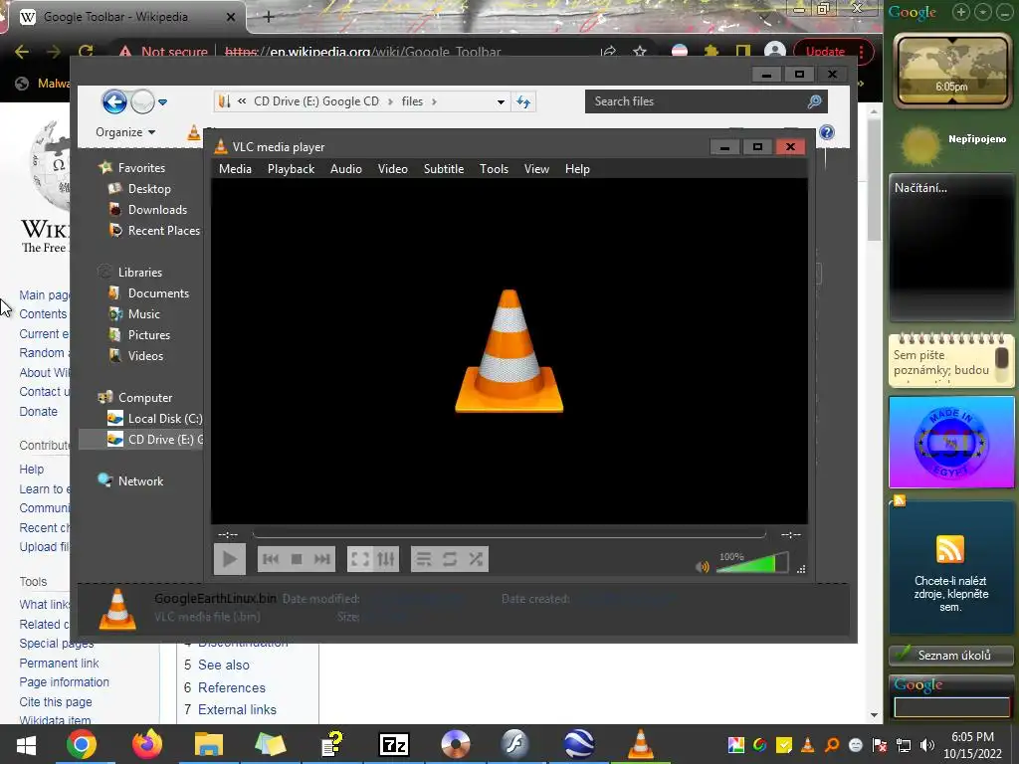This screenshot has height=764, width=1019.
Task: Click VLC previous media button
Action: pyautogui.click(x=271, y=559)
